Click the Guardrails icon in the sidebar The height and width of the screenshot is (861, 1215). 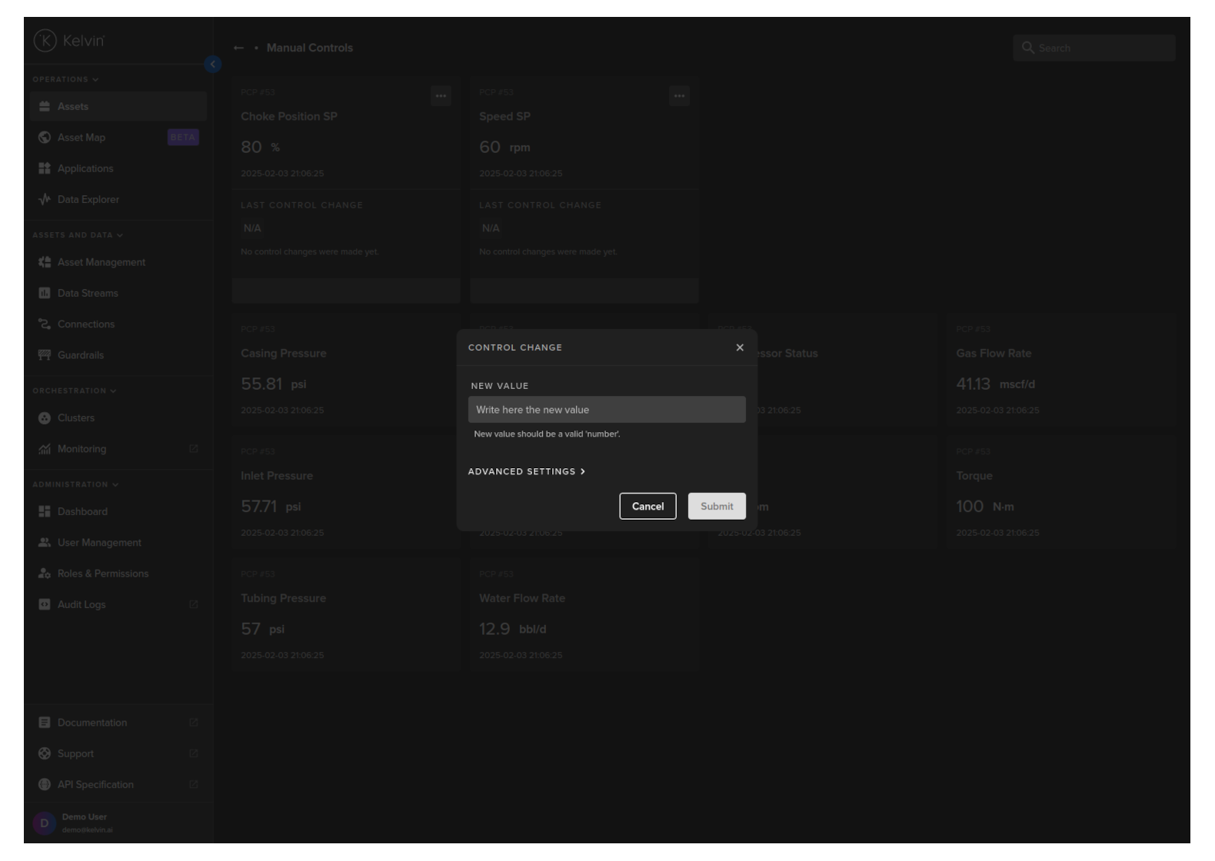point(45,355)
